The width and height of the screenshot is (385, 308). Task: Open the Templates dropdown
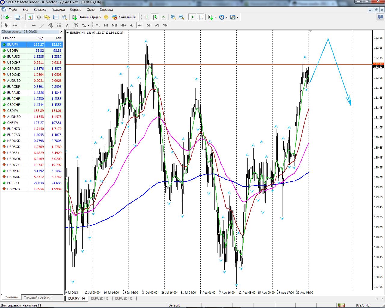coord(234,17)
